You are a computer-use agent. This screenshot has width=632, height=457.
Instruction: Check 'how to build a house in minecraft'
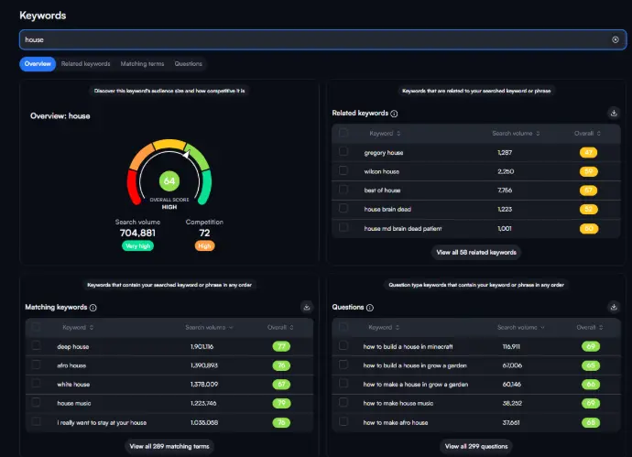(343, 346)
